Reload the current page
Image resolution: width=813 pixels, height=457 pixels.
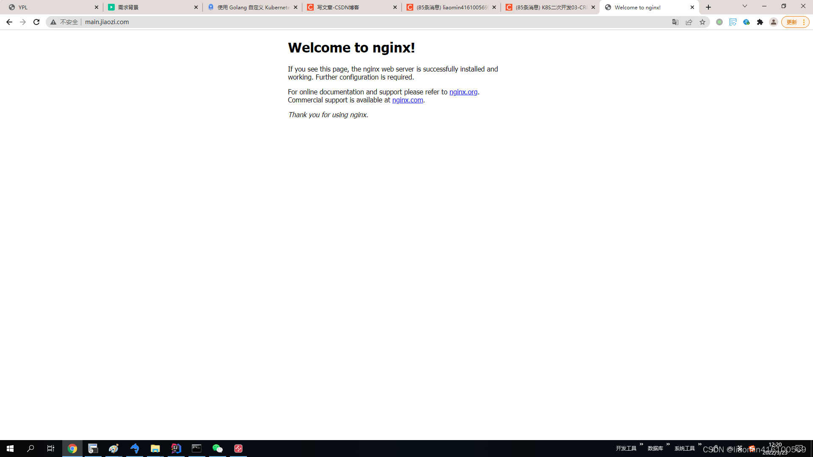[x=36, y=22]
